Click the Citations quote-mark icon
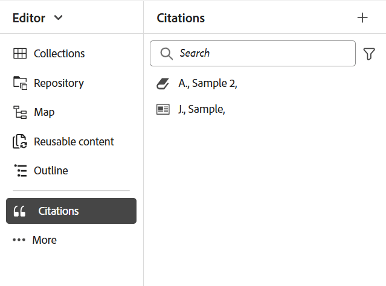This screenshot has width=386, height=286. tap(20, 211)
